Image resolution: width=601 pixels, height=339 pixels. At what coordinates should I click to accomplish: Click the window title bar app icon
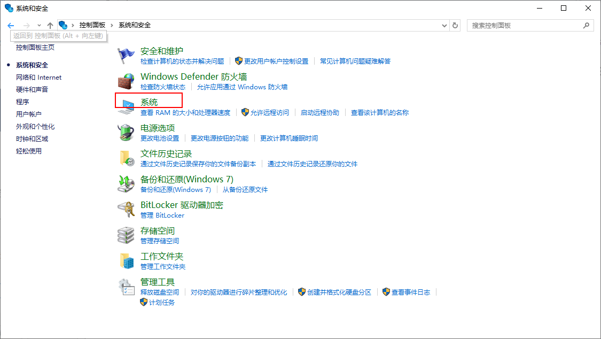9,8
